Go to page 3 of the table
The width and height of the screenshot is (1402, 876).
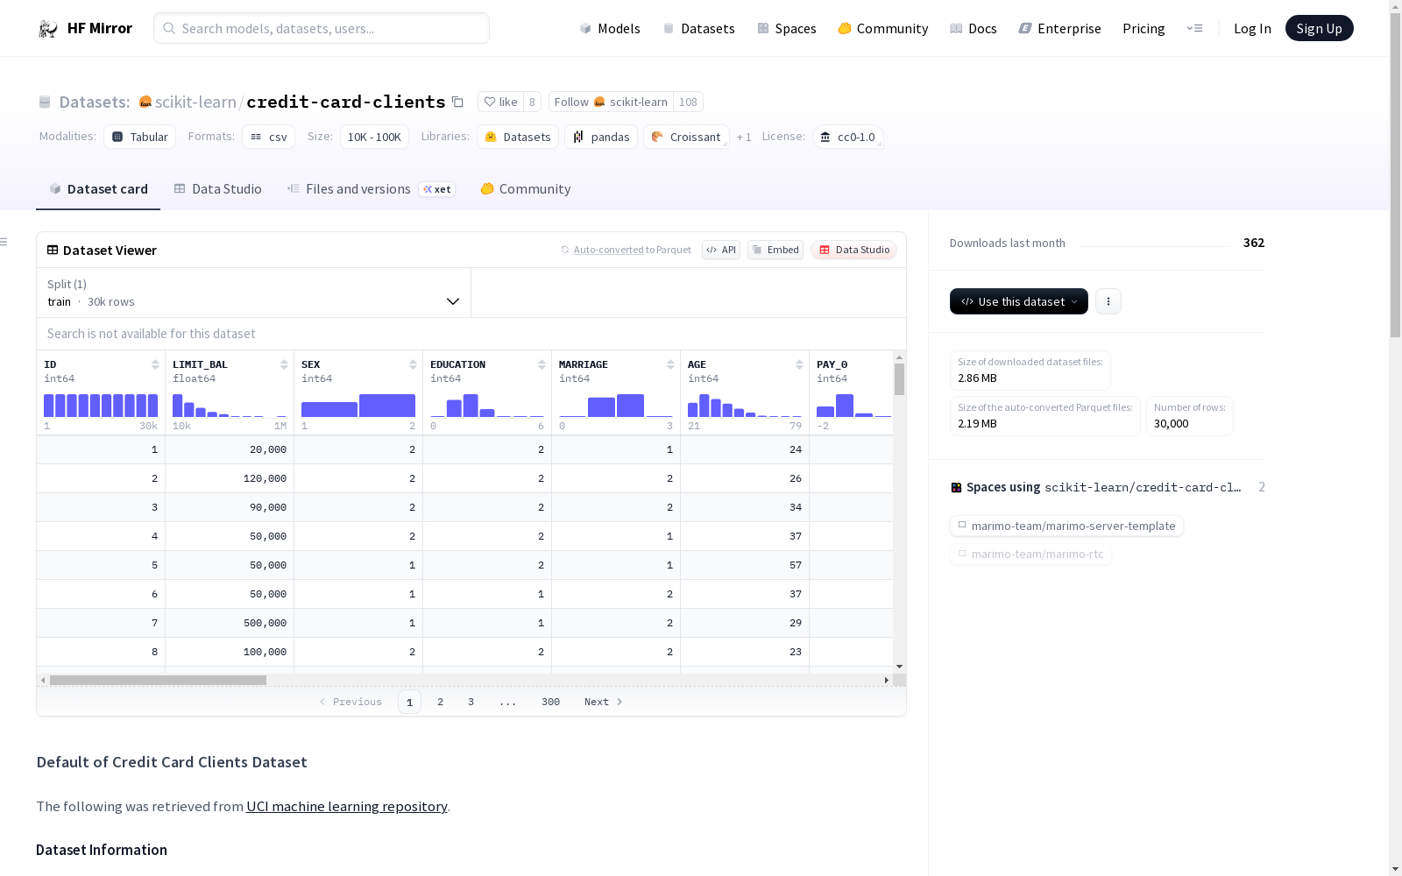click(471, 702)
